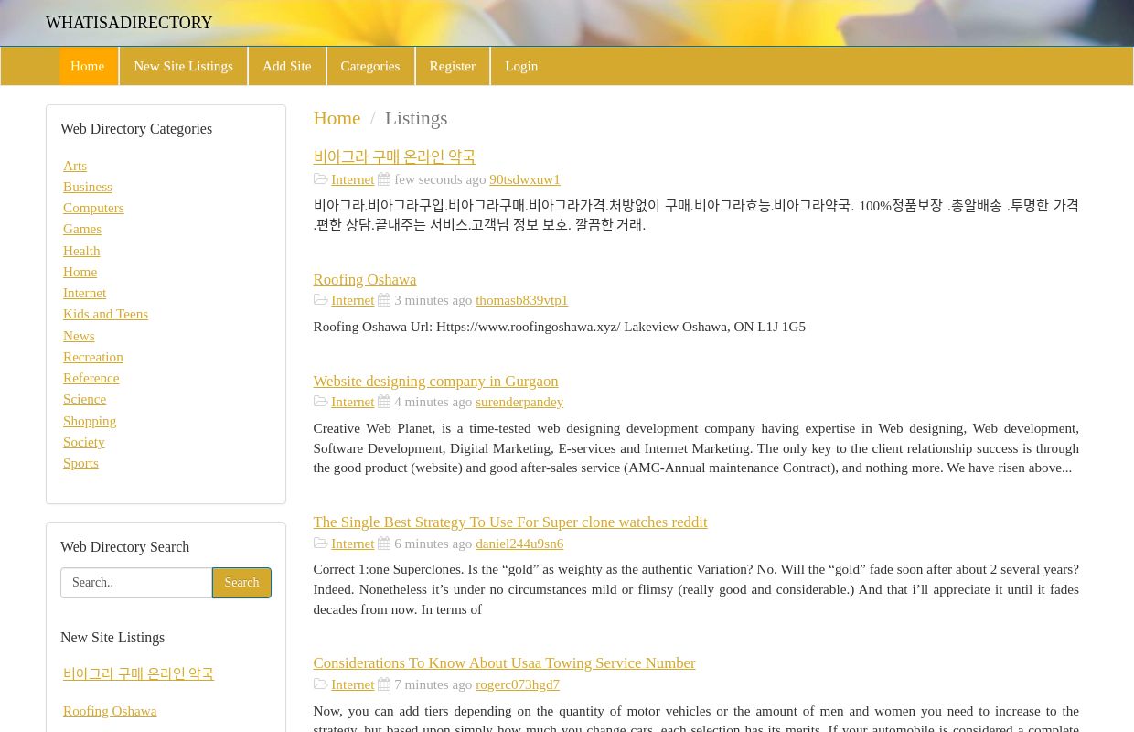View user 90tsdwxuw1 profile
The image size is (1134, 732).
(x=524, y=179)
